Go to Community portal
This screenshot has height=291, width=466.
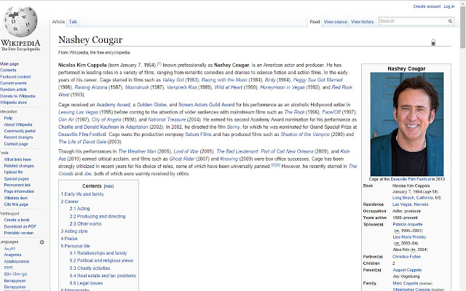[x=20, y=131]
